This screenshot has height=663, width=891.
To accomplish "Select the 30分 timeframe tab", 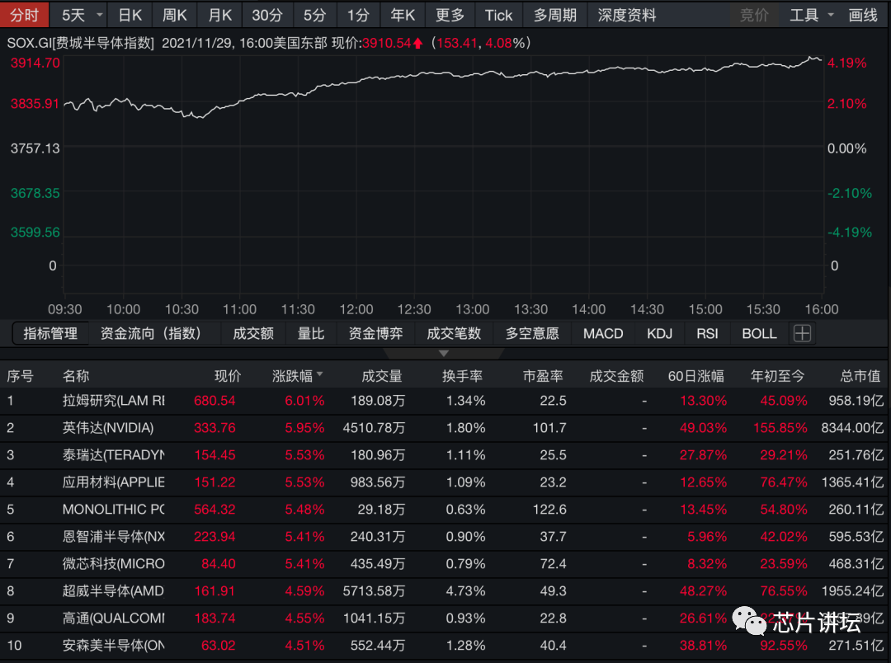I will pos(267,15).
